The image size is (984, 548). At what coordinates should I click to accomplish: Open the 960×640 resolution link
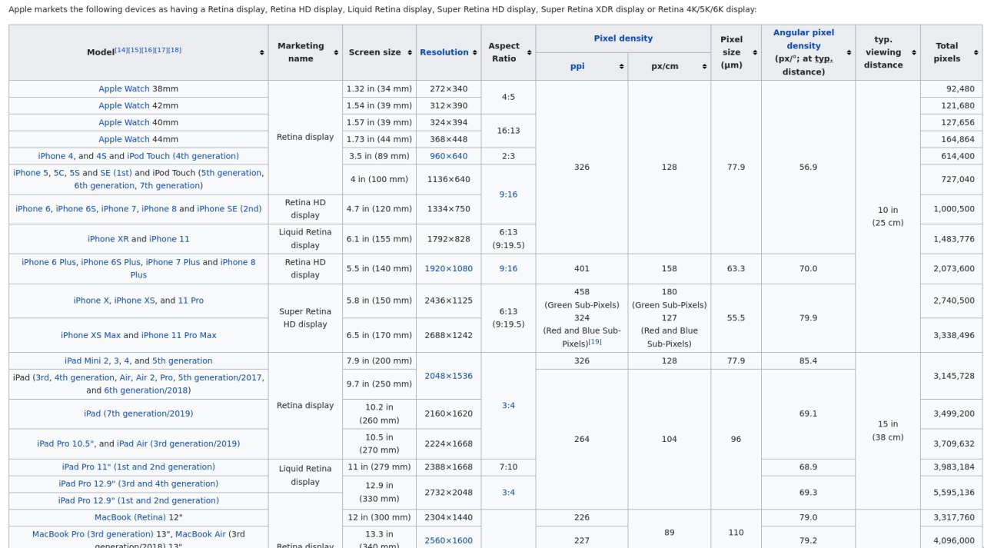449,156
